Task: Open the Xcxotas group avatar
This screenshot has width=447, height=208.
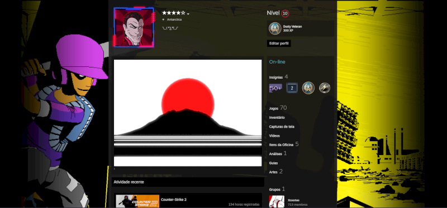Action: click(x=277, y=201)
